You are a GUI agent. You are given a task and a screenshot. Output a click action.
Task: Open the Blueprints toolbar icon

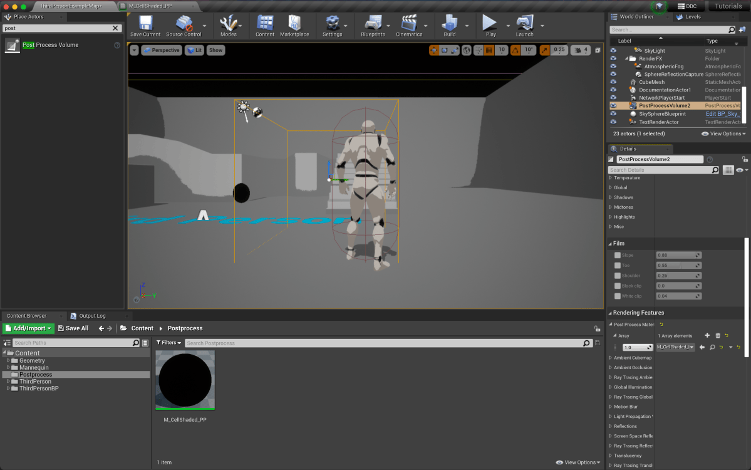coord(373,26)
